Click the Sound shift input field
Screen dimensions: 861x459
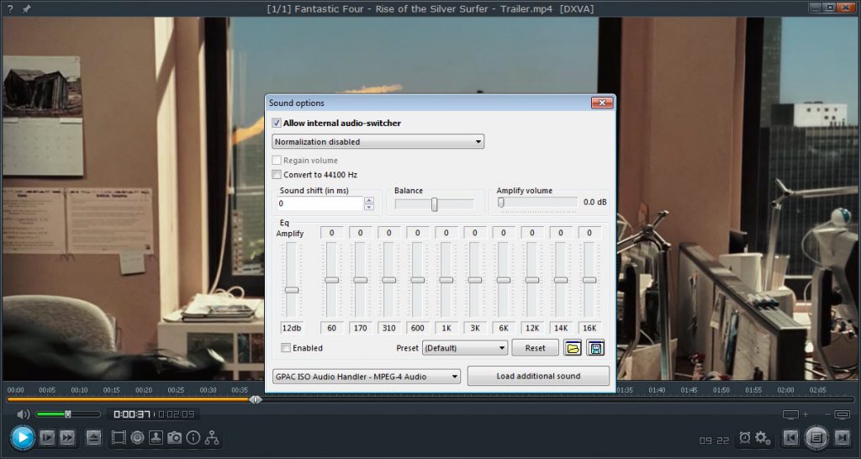(x=320, y=203)
